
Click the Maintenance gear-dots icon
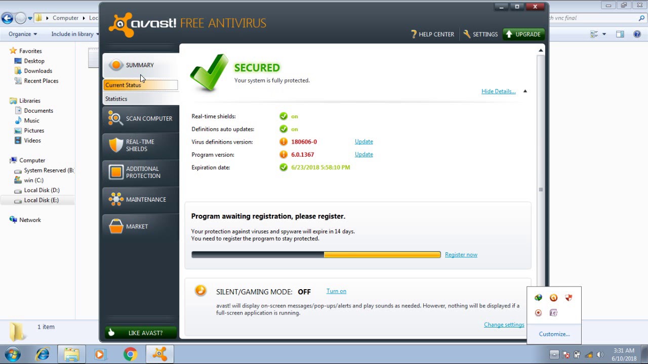tap(116, 199)
